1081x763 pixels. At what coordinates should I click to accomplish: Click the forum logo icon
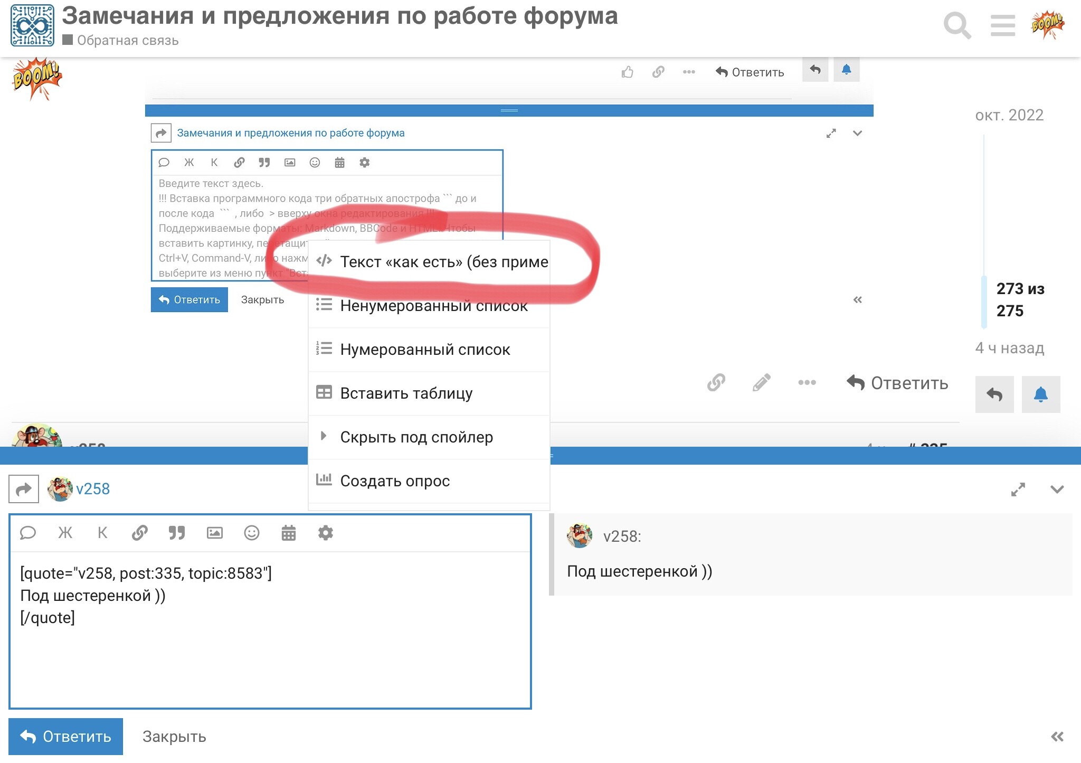pyautogui.click(x=32, y=25)
